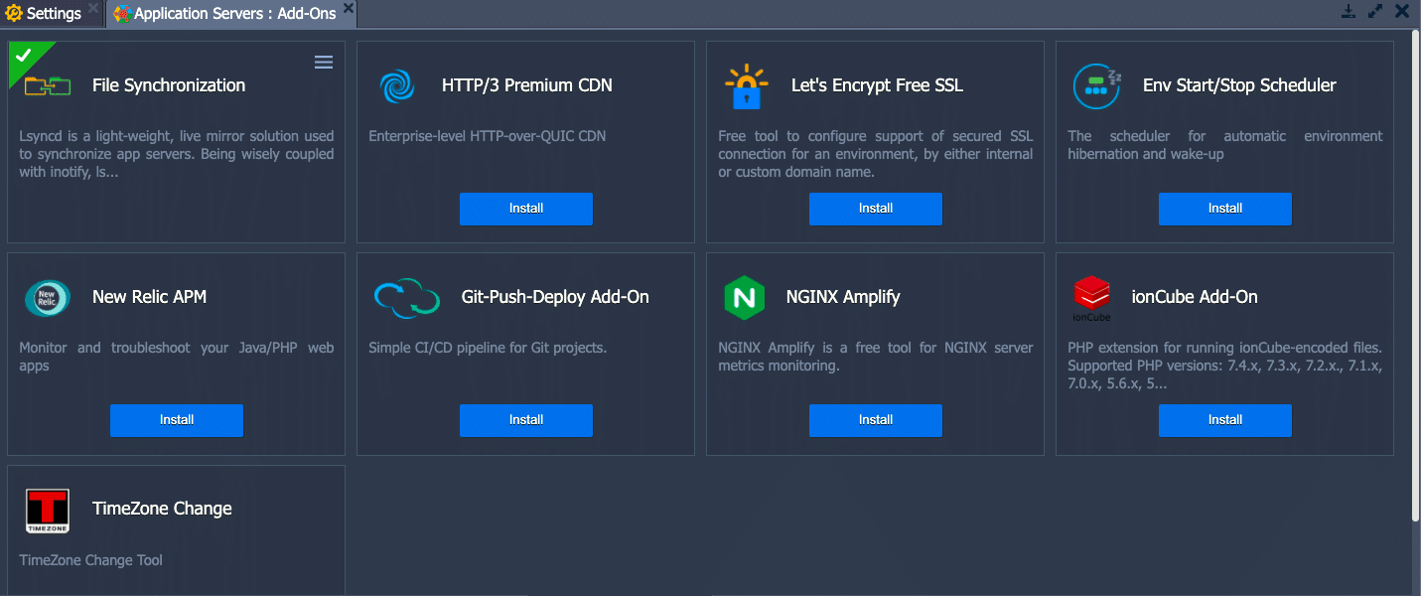Click the download arrow icon in panel header

(x=1349, y=12)
